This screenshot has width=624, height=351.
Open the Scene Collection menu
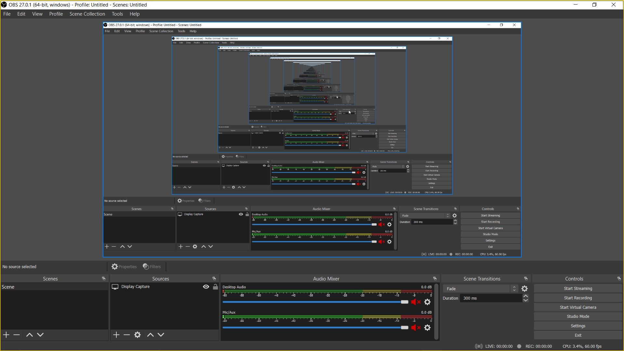[x=88, y=14]
